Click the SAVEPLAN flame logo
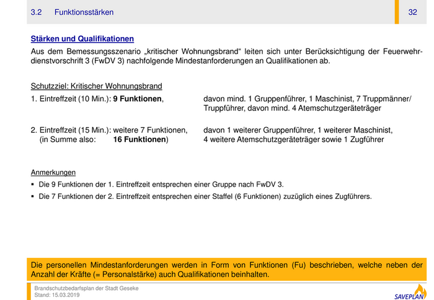 (410, 292)
